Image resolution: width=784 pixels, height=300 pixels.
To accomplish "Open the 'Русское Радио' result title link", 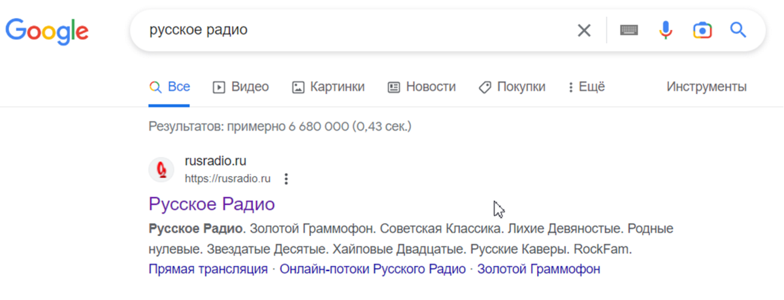I will [x=212, y=204].
